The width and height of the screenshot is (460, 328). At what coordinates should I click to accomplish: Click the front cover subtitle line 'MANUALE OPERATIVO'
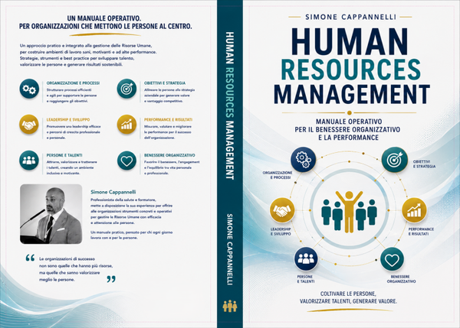pyautogui.click(x=349, y=122)
